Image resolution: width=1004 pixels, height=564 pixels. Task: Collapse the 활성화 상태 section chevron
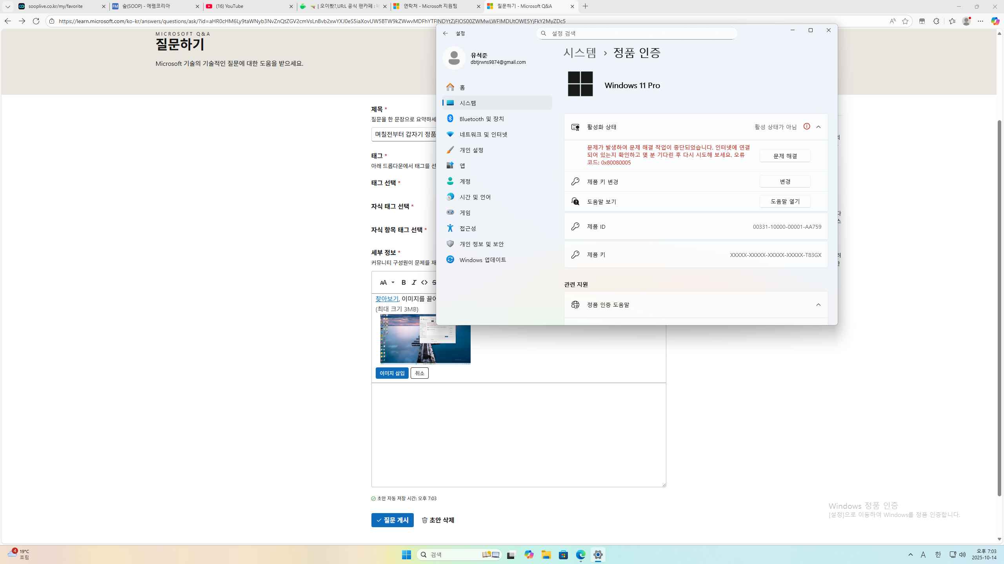[x=818, y=127]
